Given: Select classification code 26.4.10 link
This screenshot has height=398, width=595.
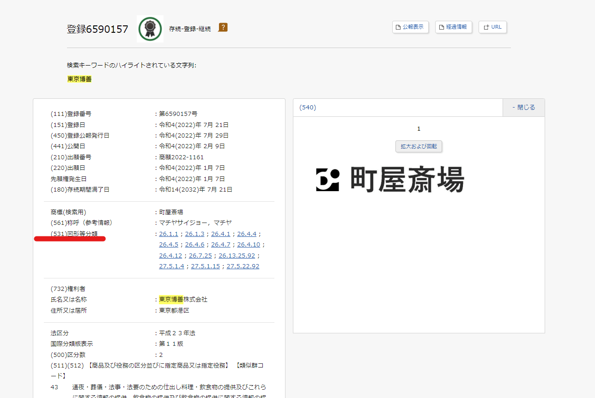Looking at the screenshot, I should (249, 245).
